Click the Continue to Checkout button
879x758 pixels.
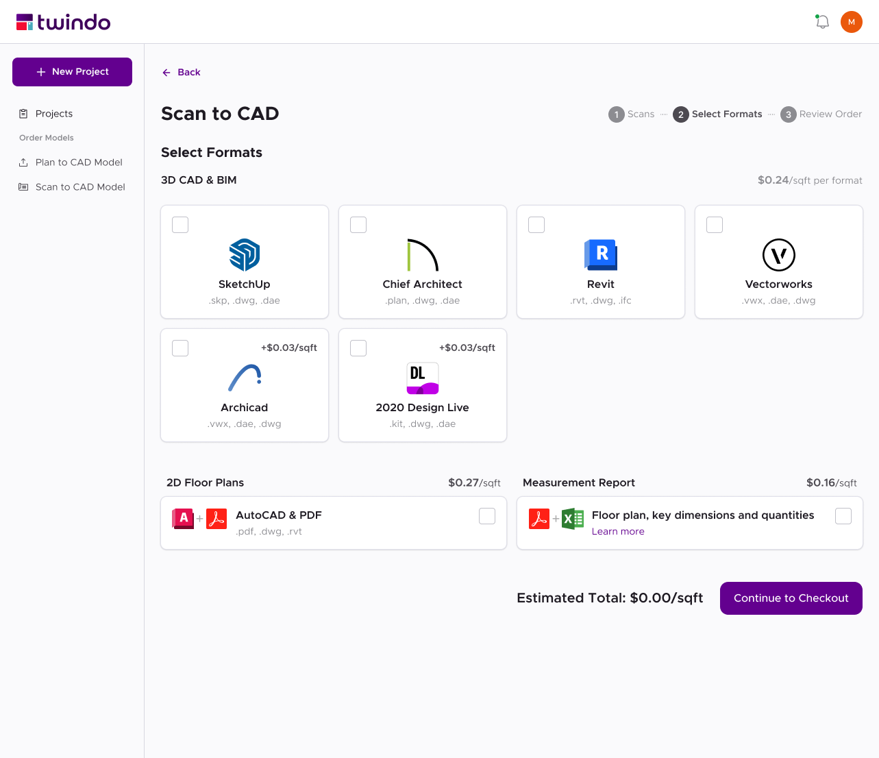tap(791, 598)
